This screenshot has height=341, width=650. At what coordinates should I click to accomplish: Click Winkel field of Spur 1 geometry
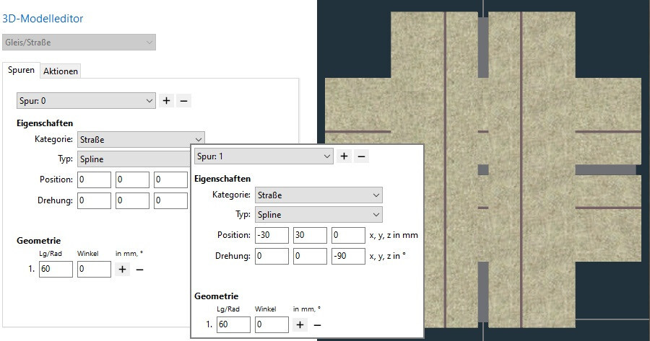coord(272,324)
